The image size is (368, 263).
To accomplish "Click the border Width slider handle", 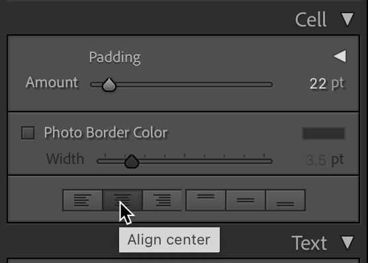I will (132, 161).
